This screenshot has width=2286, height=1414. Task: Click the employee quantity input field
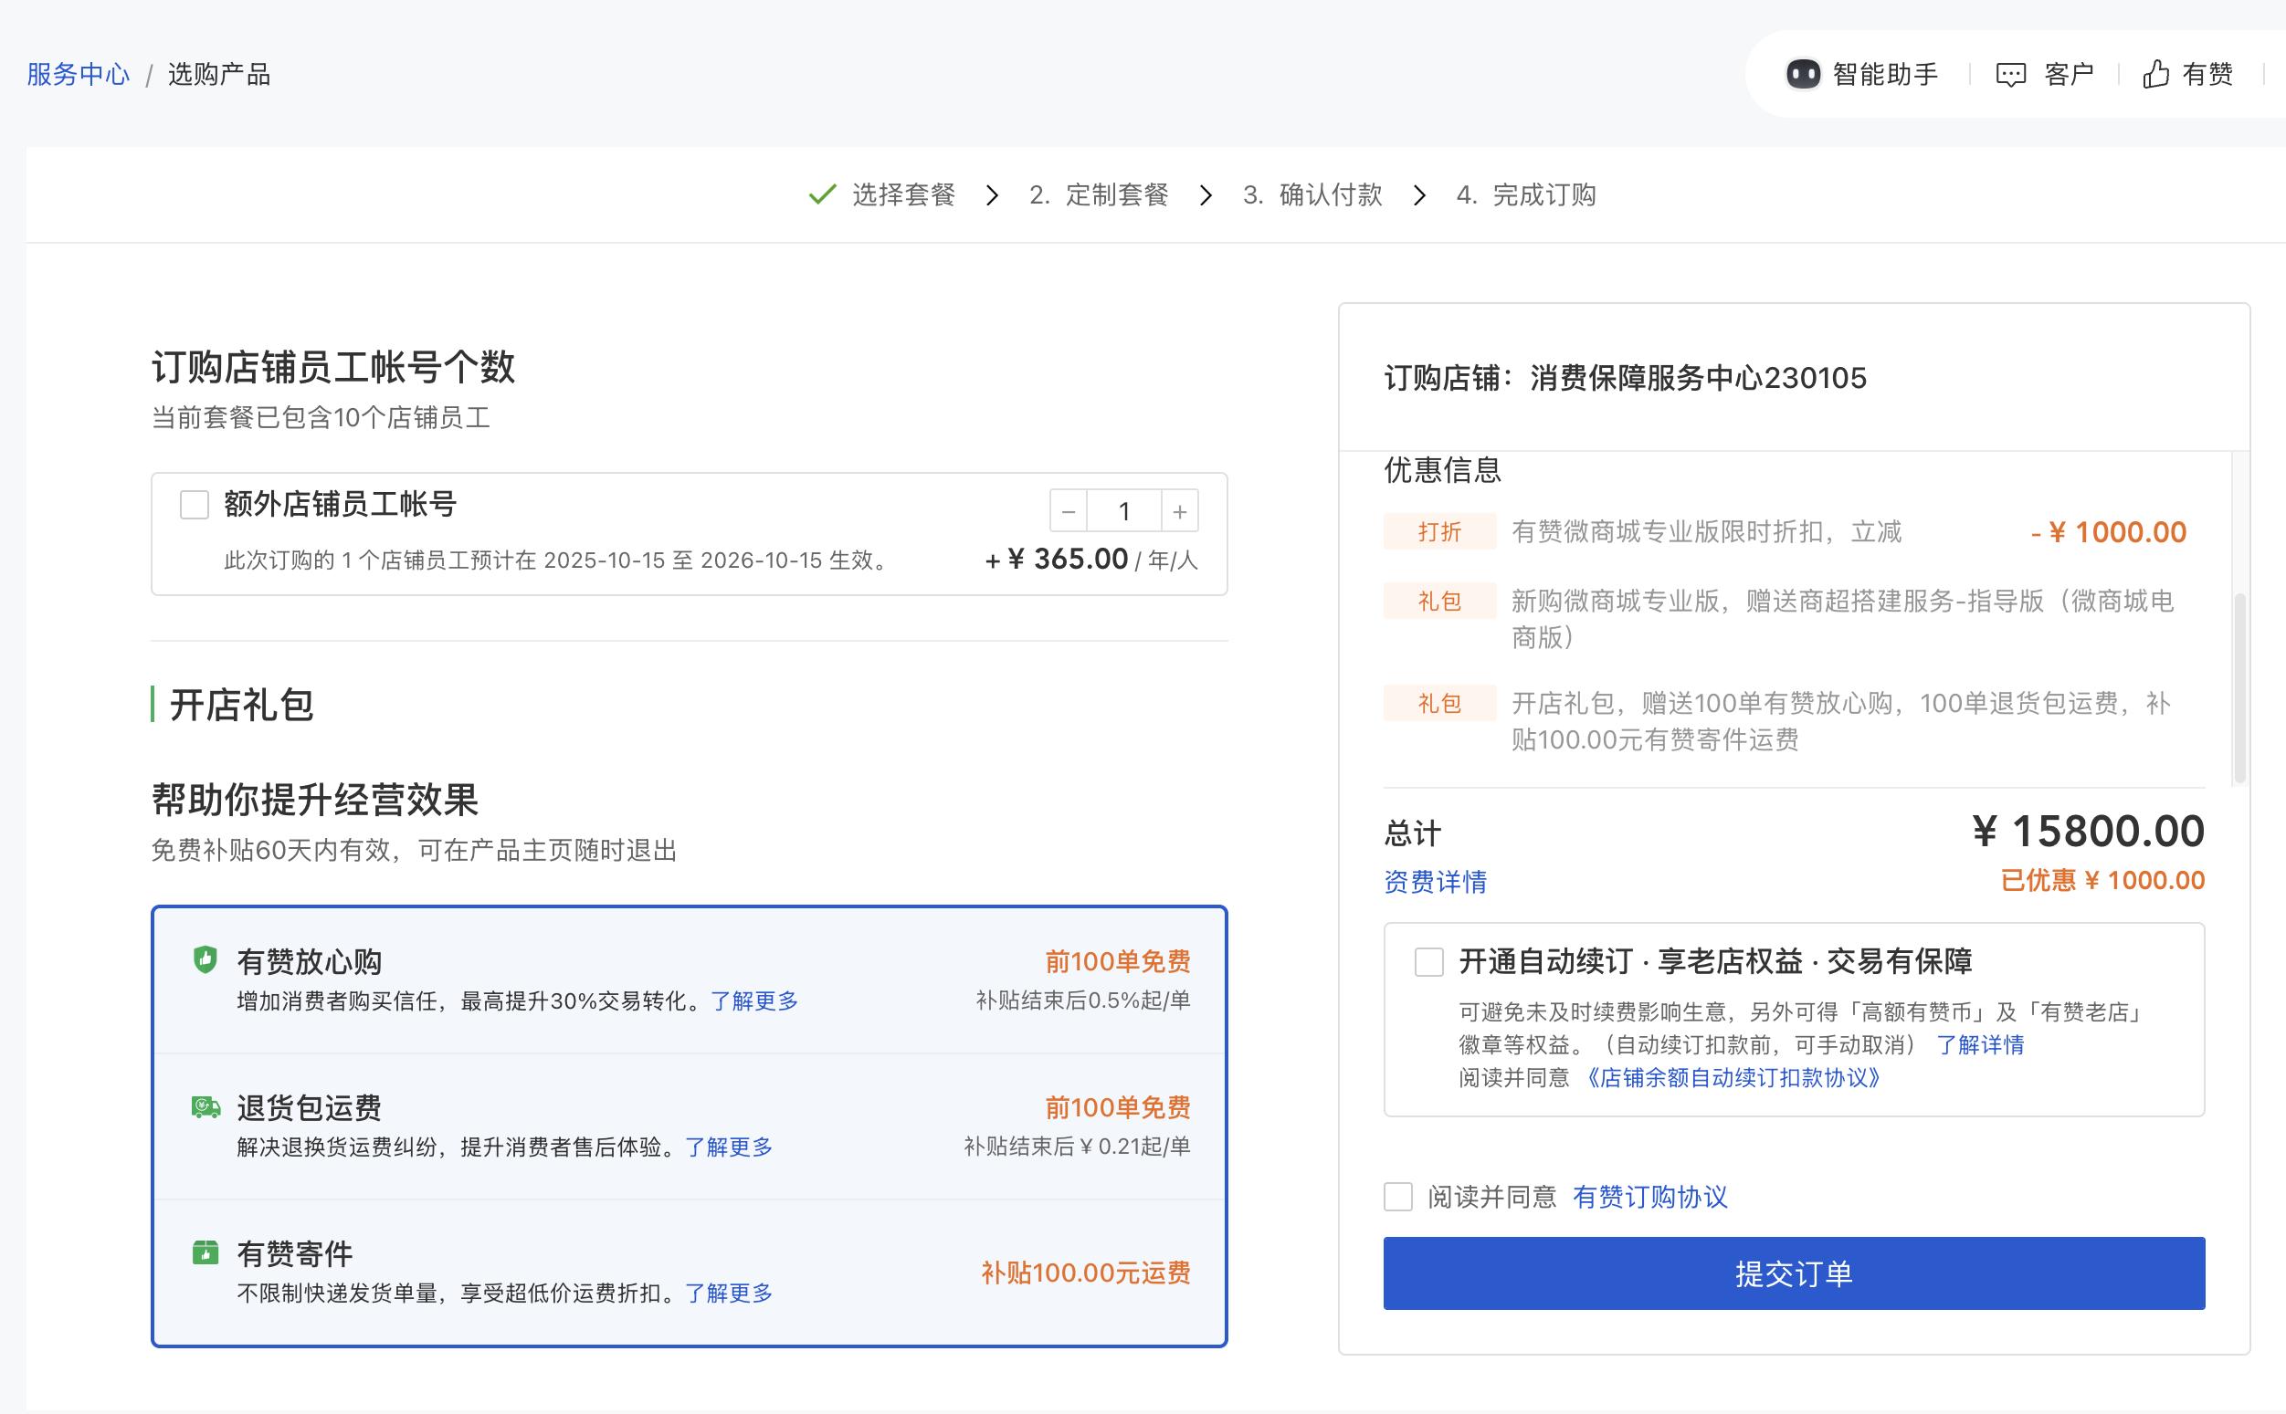coord(1123,511)
